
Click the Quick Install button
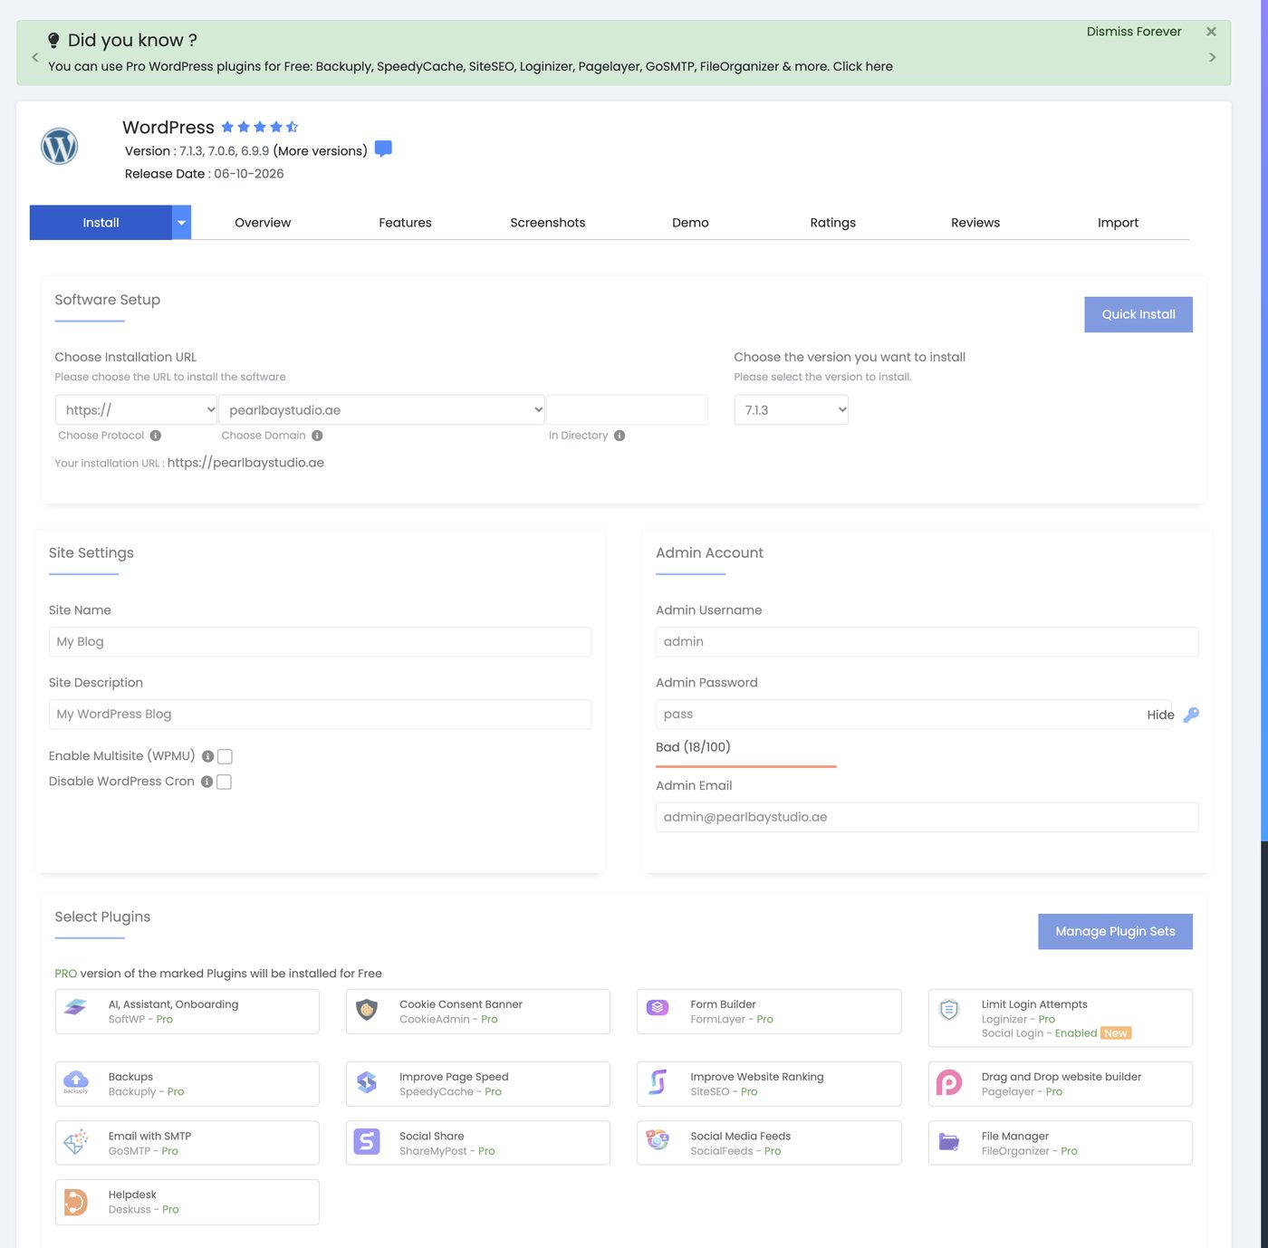[x=1138, y=314]
